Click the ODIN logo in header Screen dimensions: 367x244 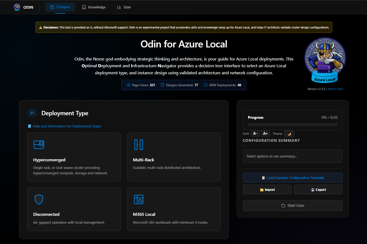[17, 7]
